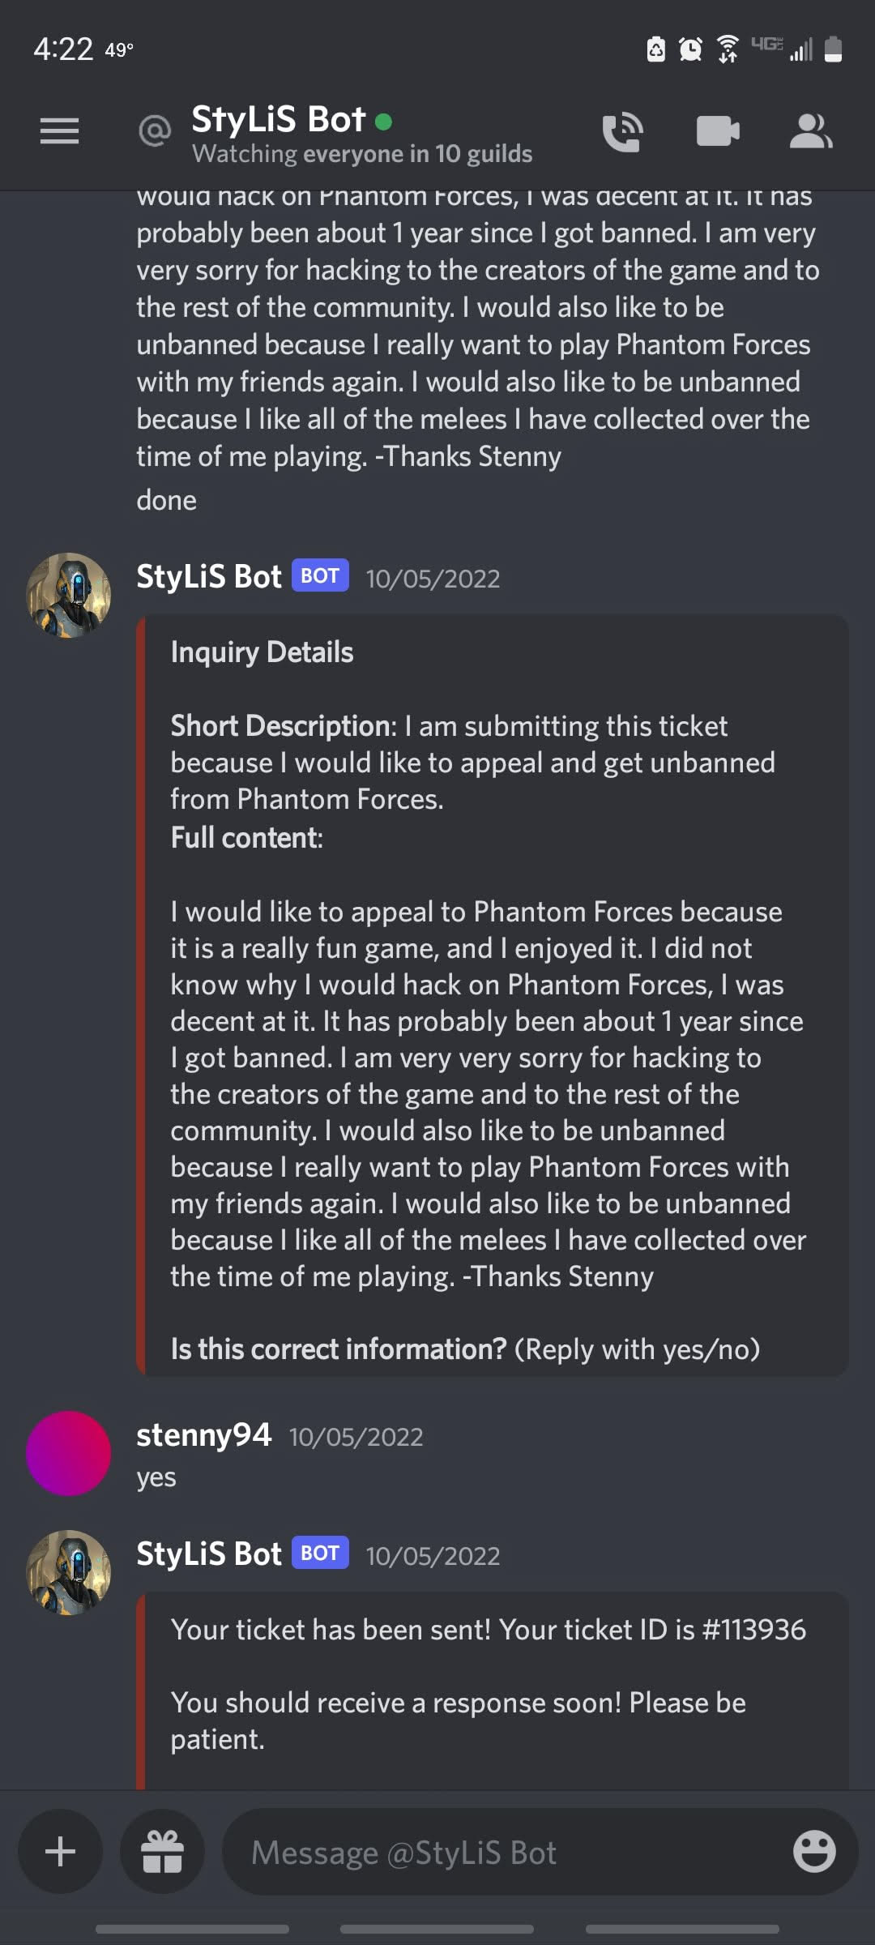Viewport: 875px width, 1945px height.
Task: Tap the BOT tag on ticket-sent message
Action: [x=320, y=1554]
